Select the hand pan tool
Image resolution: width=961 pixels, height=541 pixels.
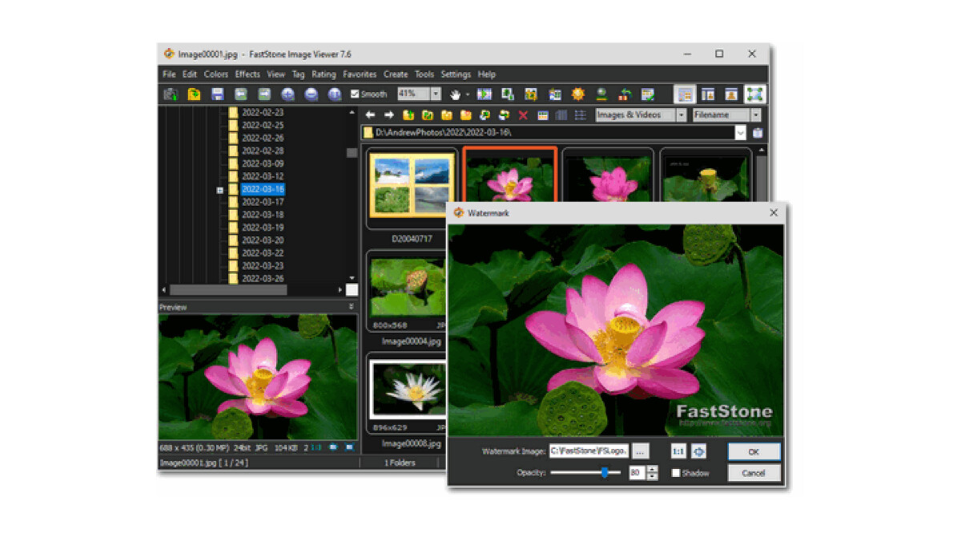point(456,94)
